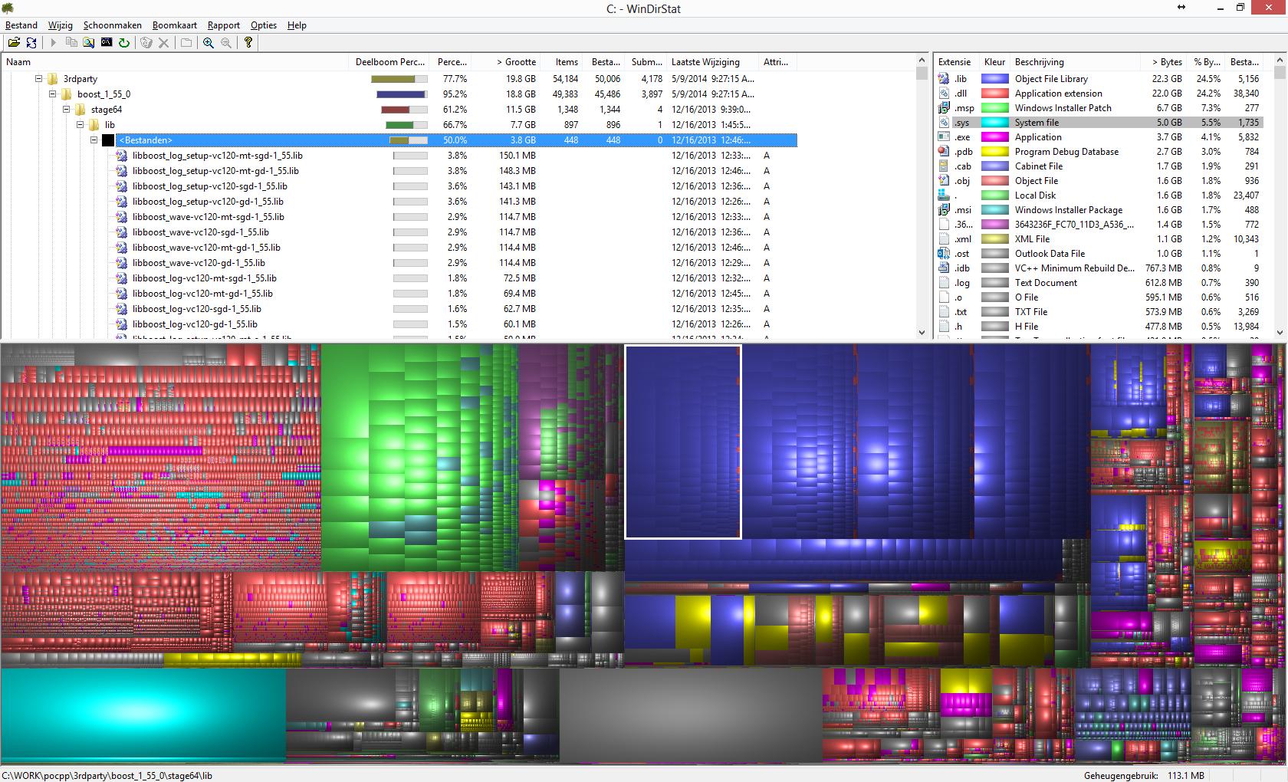
Task: Sort by the Grootte column header
Action: point(506,62)
